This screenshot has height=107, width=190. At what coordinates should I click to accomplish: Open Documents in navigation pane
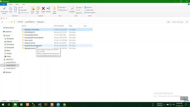click(x=10, y=45)
